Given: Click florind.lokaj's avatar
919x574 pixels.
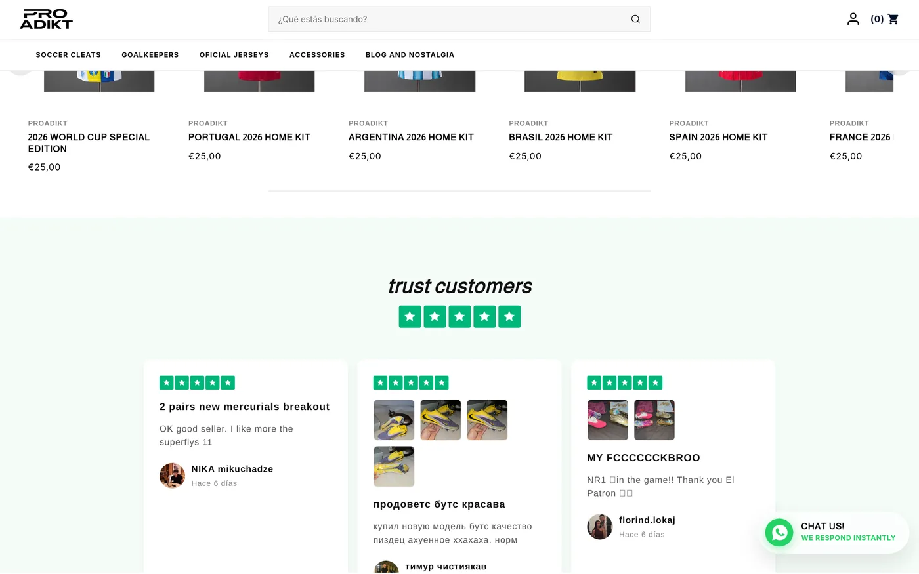Looking at the screenshot, I should tap(599, 527).
